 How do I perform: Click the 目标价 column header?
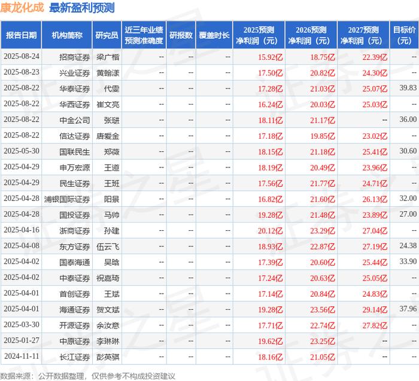pyautogui.click(x=404, y=35)
